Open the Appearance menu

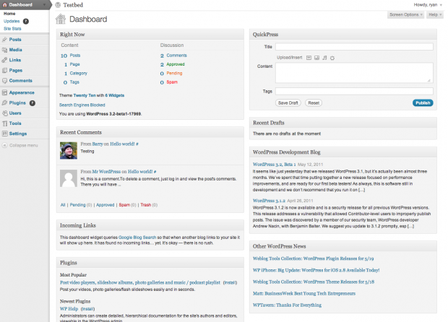(22, 93)
